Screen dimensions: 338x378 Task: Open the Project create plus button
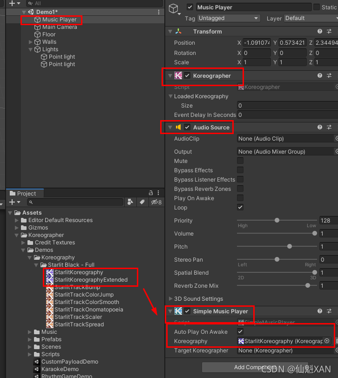14,202
